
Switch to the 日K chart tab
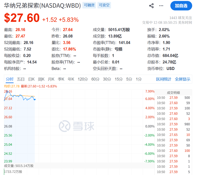31,79
